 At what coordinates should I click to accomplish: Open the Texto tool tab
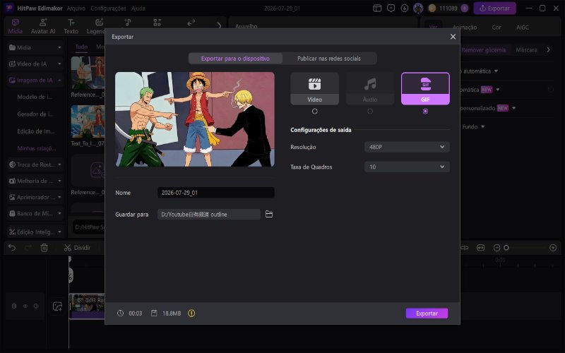71,26
